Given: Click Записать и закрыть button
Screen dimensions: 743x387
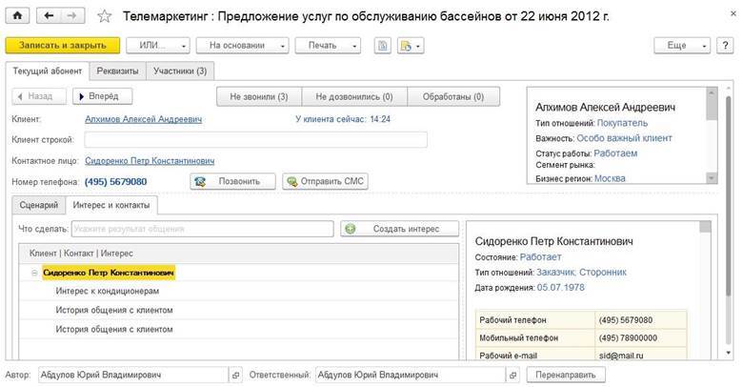Looking at the screenshot, I should (x=63, y=46).
